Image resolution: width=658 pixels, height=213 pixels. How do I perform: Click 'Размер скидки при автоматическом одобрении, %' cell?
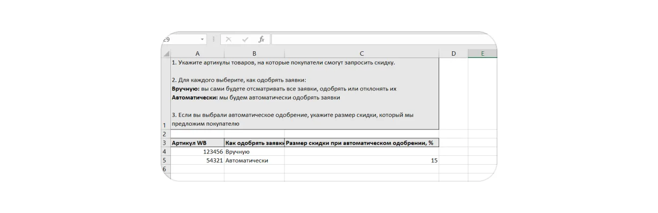pos(361,143)
